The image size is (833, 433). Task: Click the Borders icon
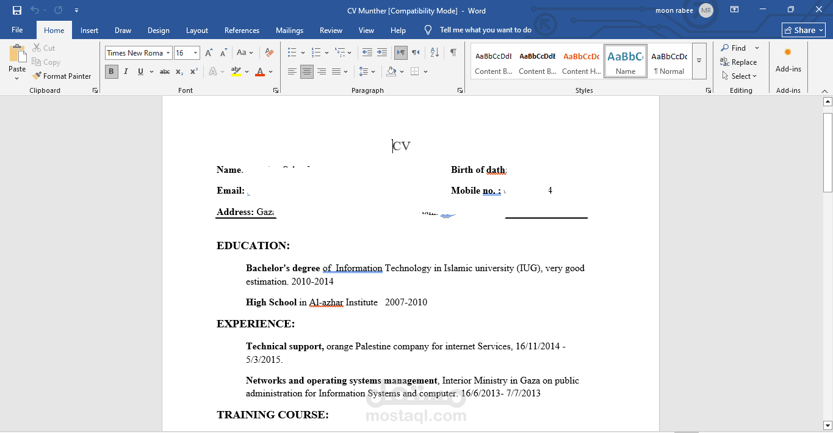[415, 71]
